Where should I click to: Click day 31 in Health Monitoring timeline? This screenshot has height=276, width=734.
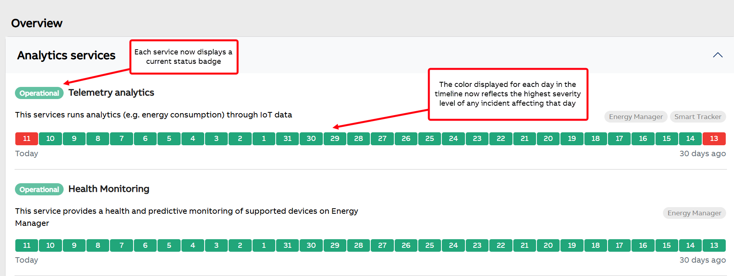click(x=287, y=245)
